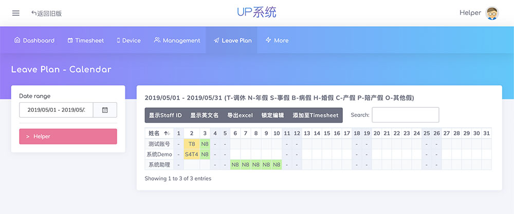Toggle 锁定编辑 edit lock
The width and height of the screenshot is (514, 214).
[x=272, y=115]
